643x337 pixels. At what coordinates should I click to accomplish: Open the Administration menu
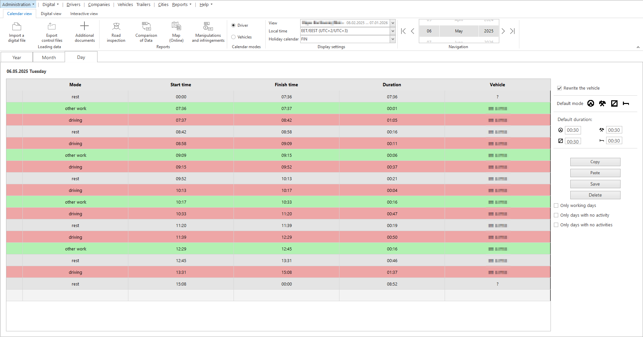point(18,4)
